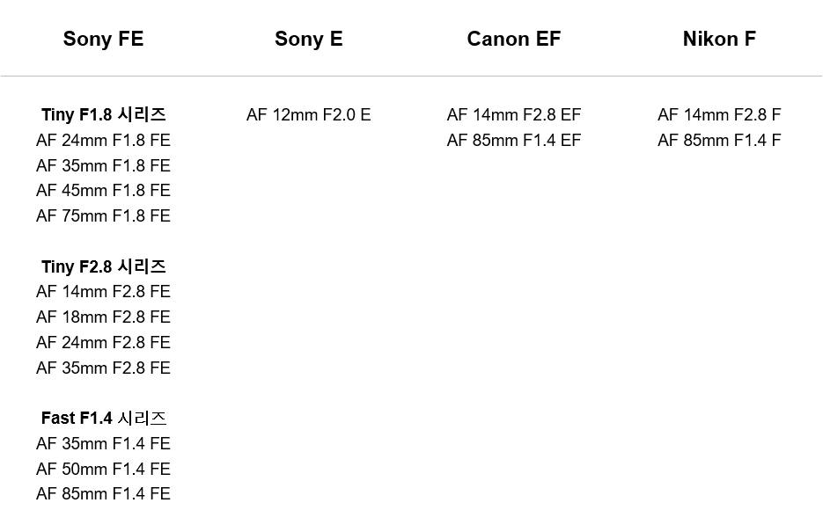Screen dimensions: 823x532
Task: Open AF 85mm F1.4 FE lens
Action: [x=103, y=493]
